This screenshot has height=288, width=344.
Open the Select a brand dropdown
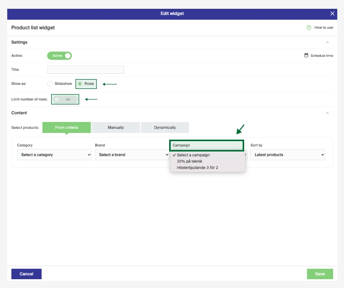131,155
